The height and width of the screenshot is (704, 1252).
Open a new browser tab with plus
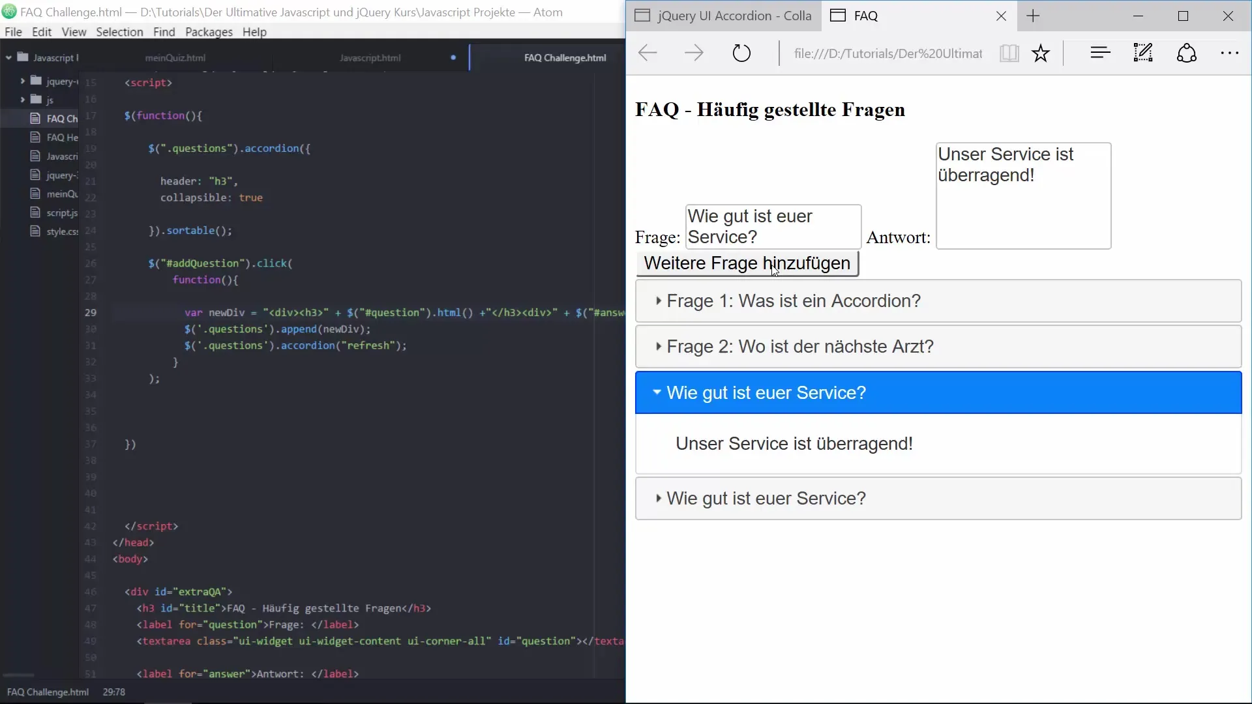(x=1033, y=16)
